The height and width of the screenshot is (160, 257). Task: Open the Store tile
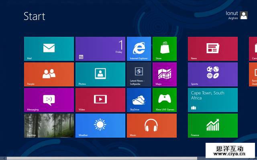coord(164,49)
